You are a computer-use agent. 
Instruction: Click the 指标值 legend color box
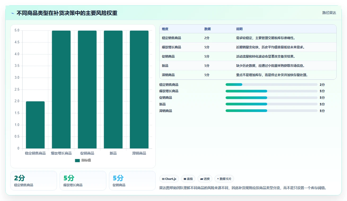click(77, 160)
